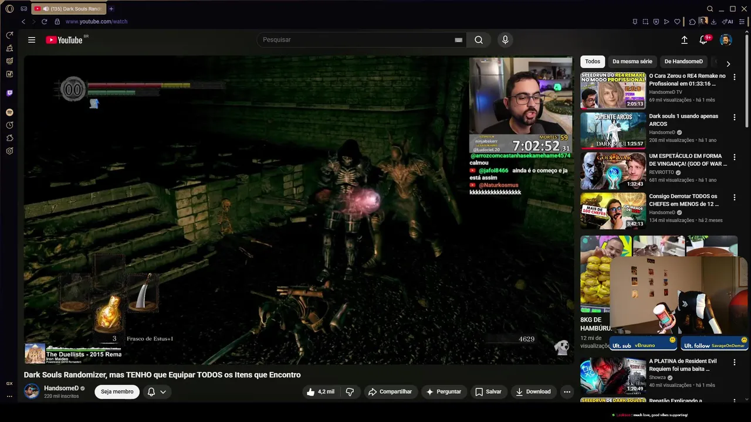Image resolution: width=751 pixels, height=422 pixels.
Task: Go back with the back arrow
Action: [x=23, y=22]
